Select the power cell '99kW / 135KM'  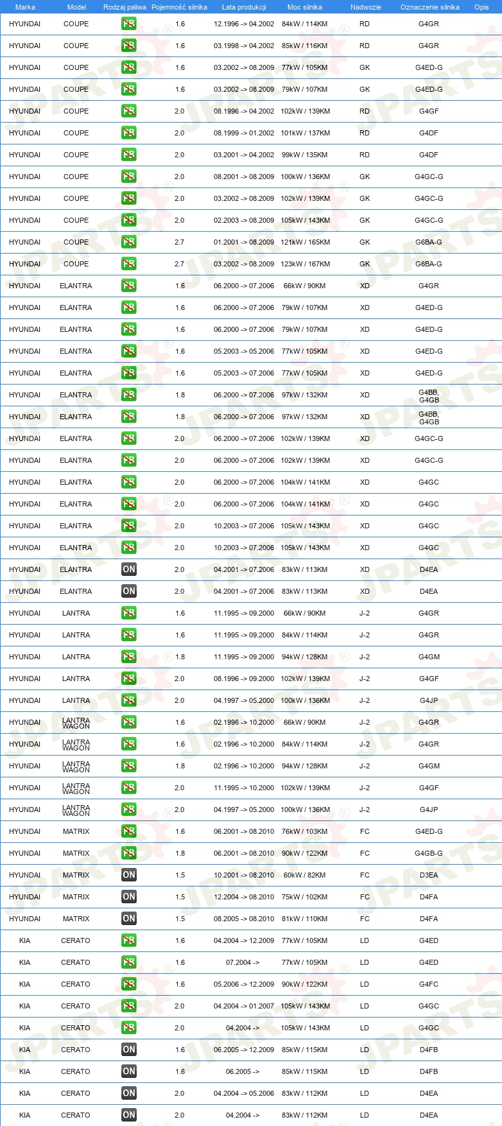[305, 155]
